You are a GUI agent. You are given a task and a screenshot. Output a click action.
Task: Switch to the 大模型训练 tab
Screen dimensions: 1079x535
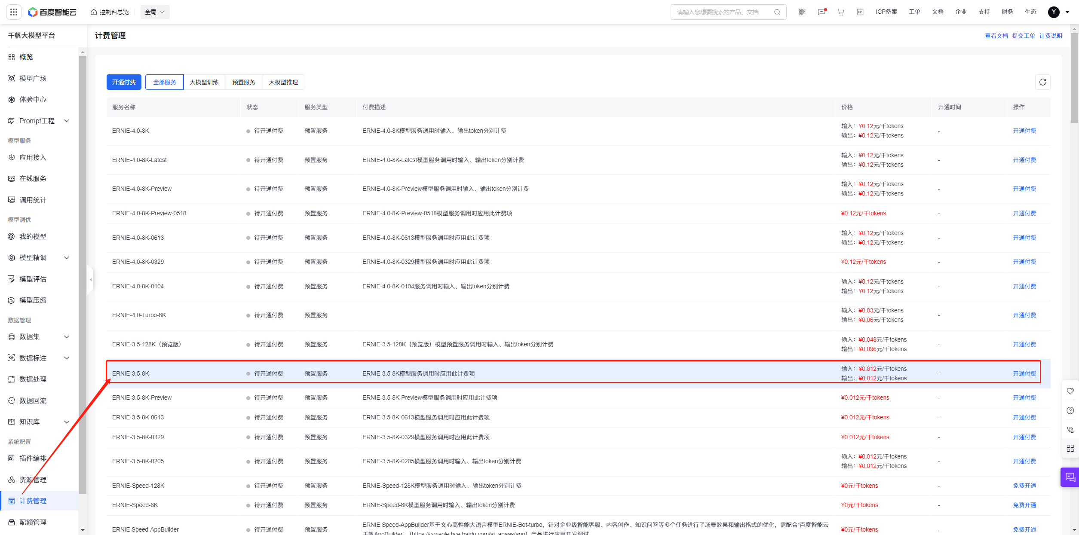(204, 82)
